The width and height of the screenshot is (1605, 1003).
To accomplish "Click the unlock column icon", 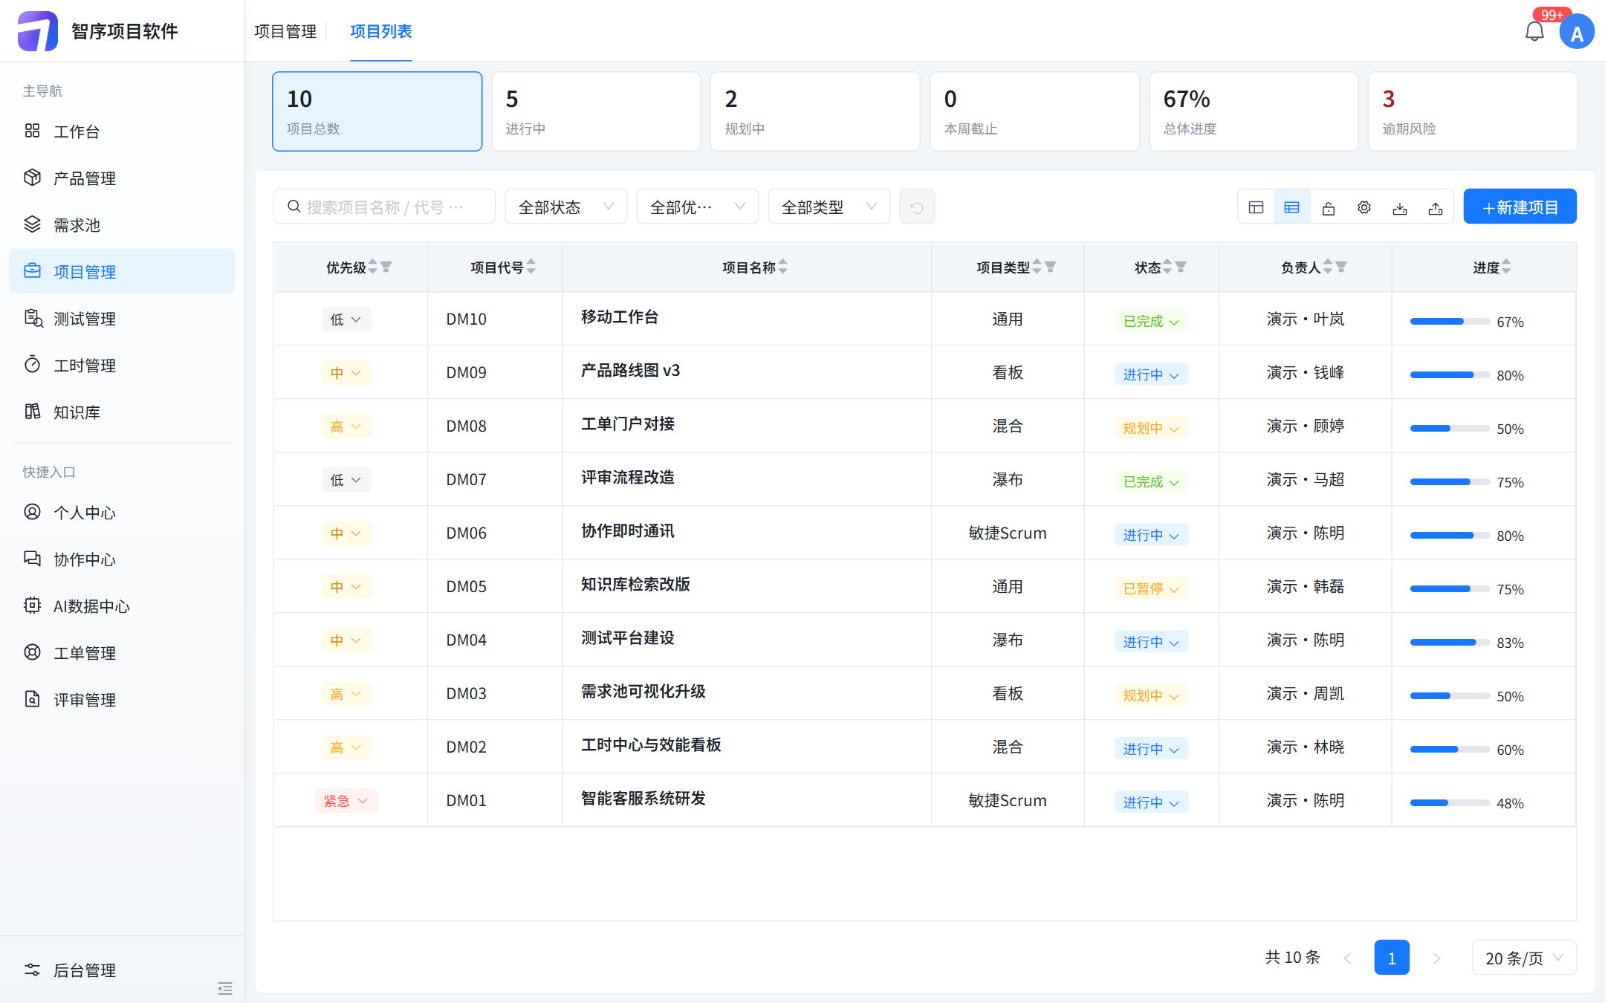I will tap(1328, 207).
